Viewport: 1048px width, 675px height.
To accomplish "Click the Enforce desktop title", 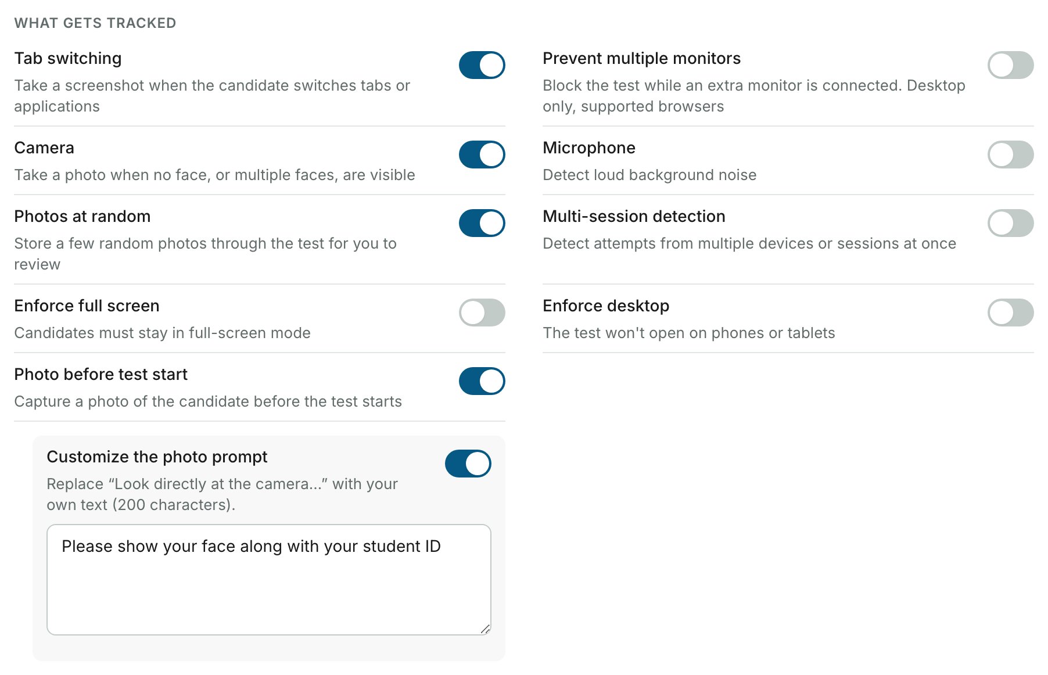I will (606, 306).
